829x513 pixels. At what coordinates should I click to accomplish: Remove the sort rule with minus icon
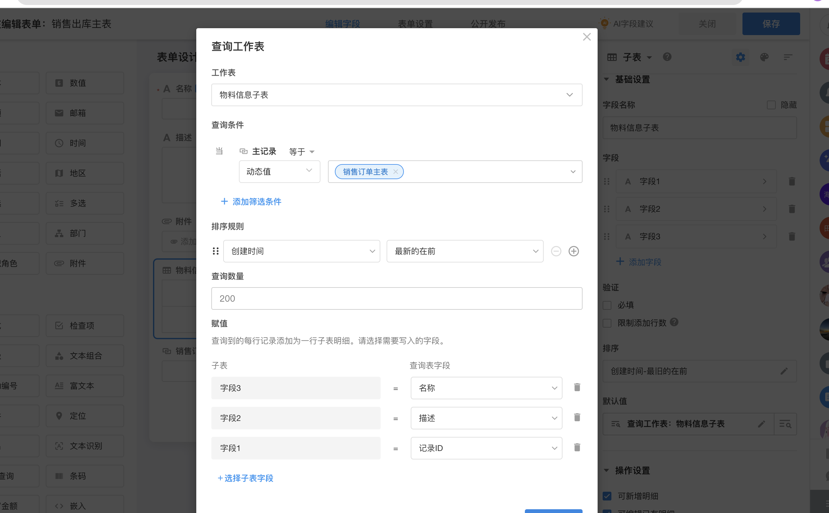(x=556, y=251)
